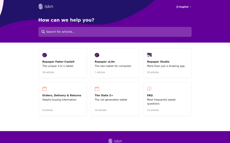Click the '18 articles' count
Viewport: 230px width, 143px height.
pyautogui.click(x=153, y=72)
